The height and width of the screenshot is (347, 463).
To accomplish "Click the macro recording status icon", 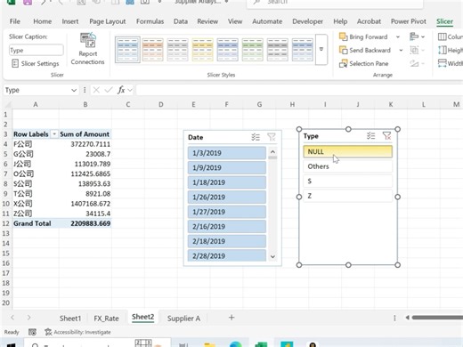I will coord(32,332).
